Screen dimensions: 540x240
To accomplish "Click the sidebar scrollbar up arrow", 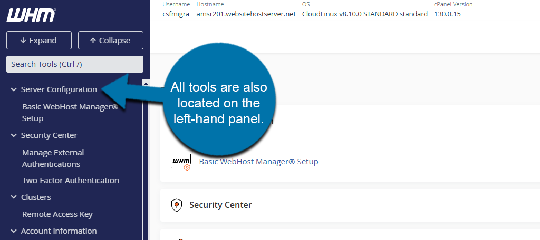I will pyautogui.click(x=147, y=84).
